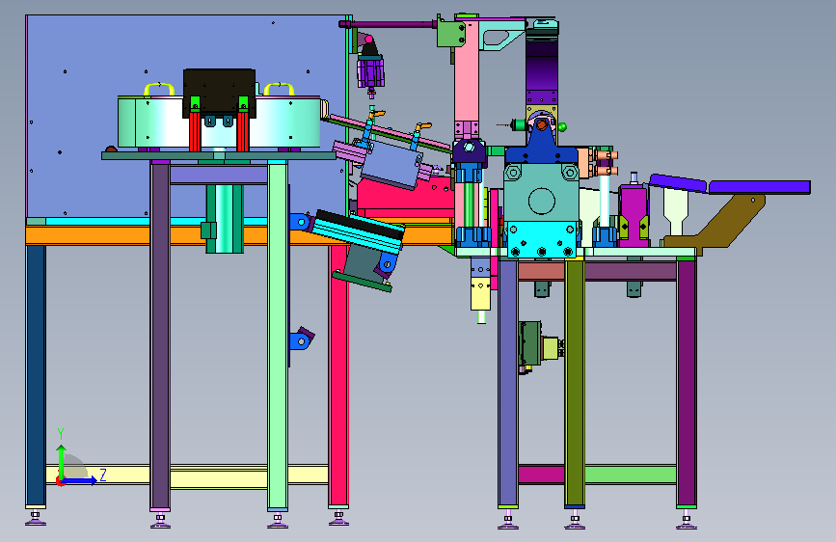Select the teal gearbox housing with circular boss
The height and width of the screenshot is (542, 836).
click(541, 192)
